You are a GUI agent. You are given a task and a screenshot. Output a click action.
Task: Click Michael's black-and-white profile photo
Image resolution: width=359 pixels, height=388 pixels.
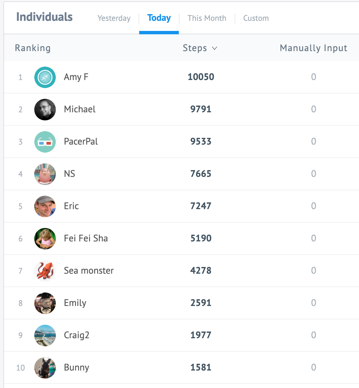[45, 110]
